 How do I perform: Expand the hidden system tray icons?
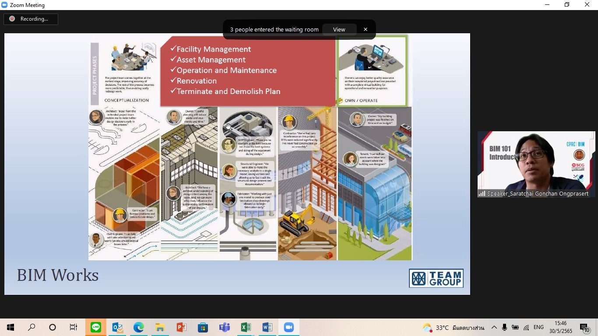coord(494,327)
